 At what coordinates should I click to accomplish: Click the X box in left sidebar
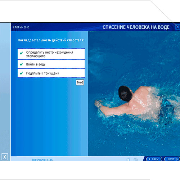[x=5, y=157]
